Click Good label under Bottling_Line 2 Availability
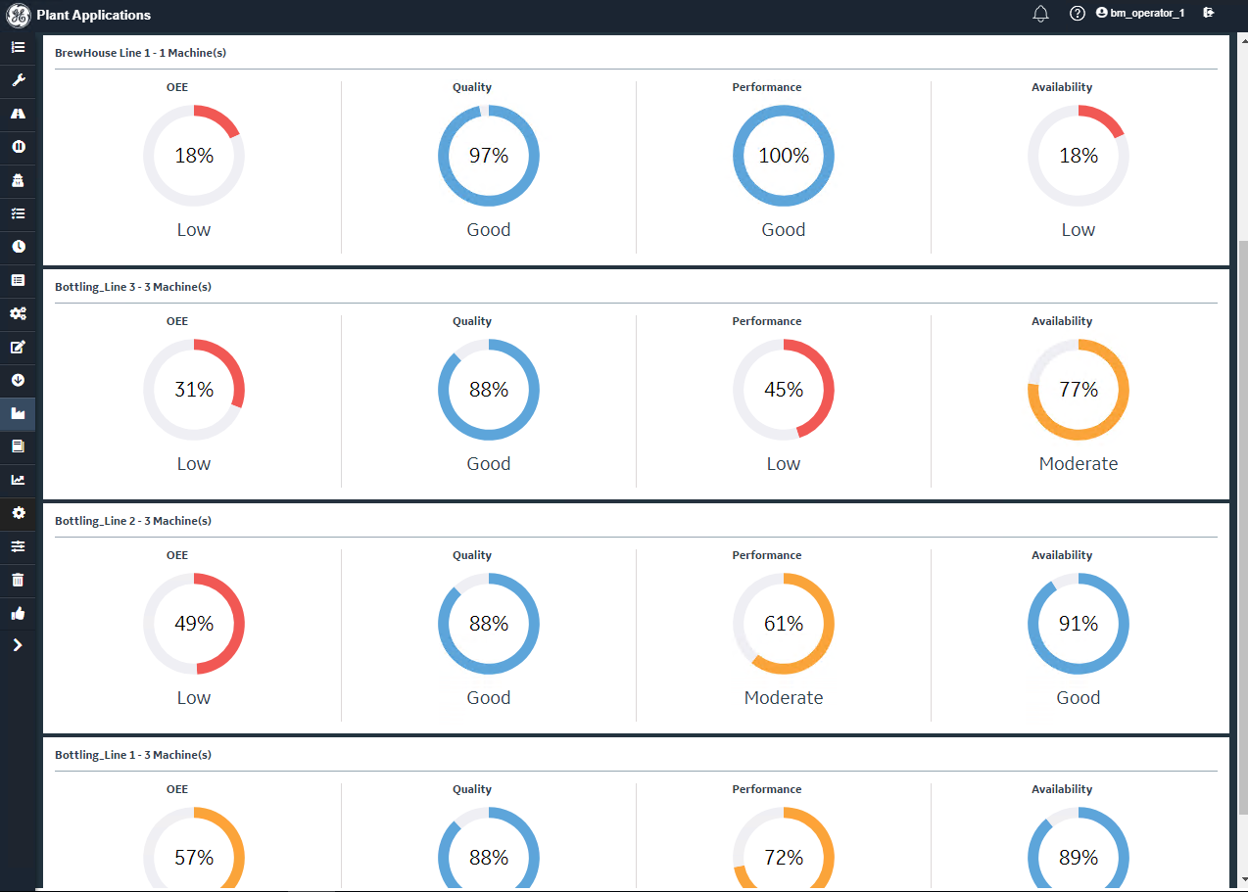Viewport: 1248px width, 892px height. [x=1079, y=698]
